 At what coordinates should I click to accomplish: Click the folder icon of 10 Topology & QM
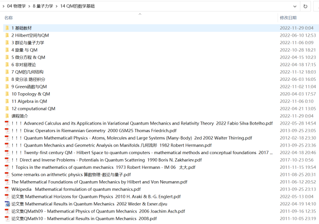(7, 94)
